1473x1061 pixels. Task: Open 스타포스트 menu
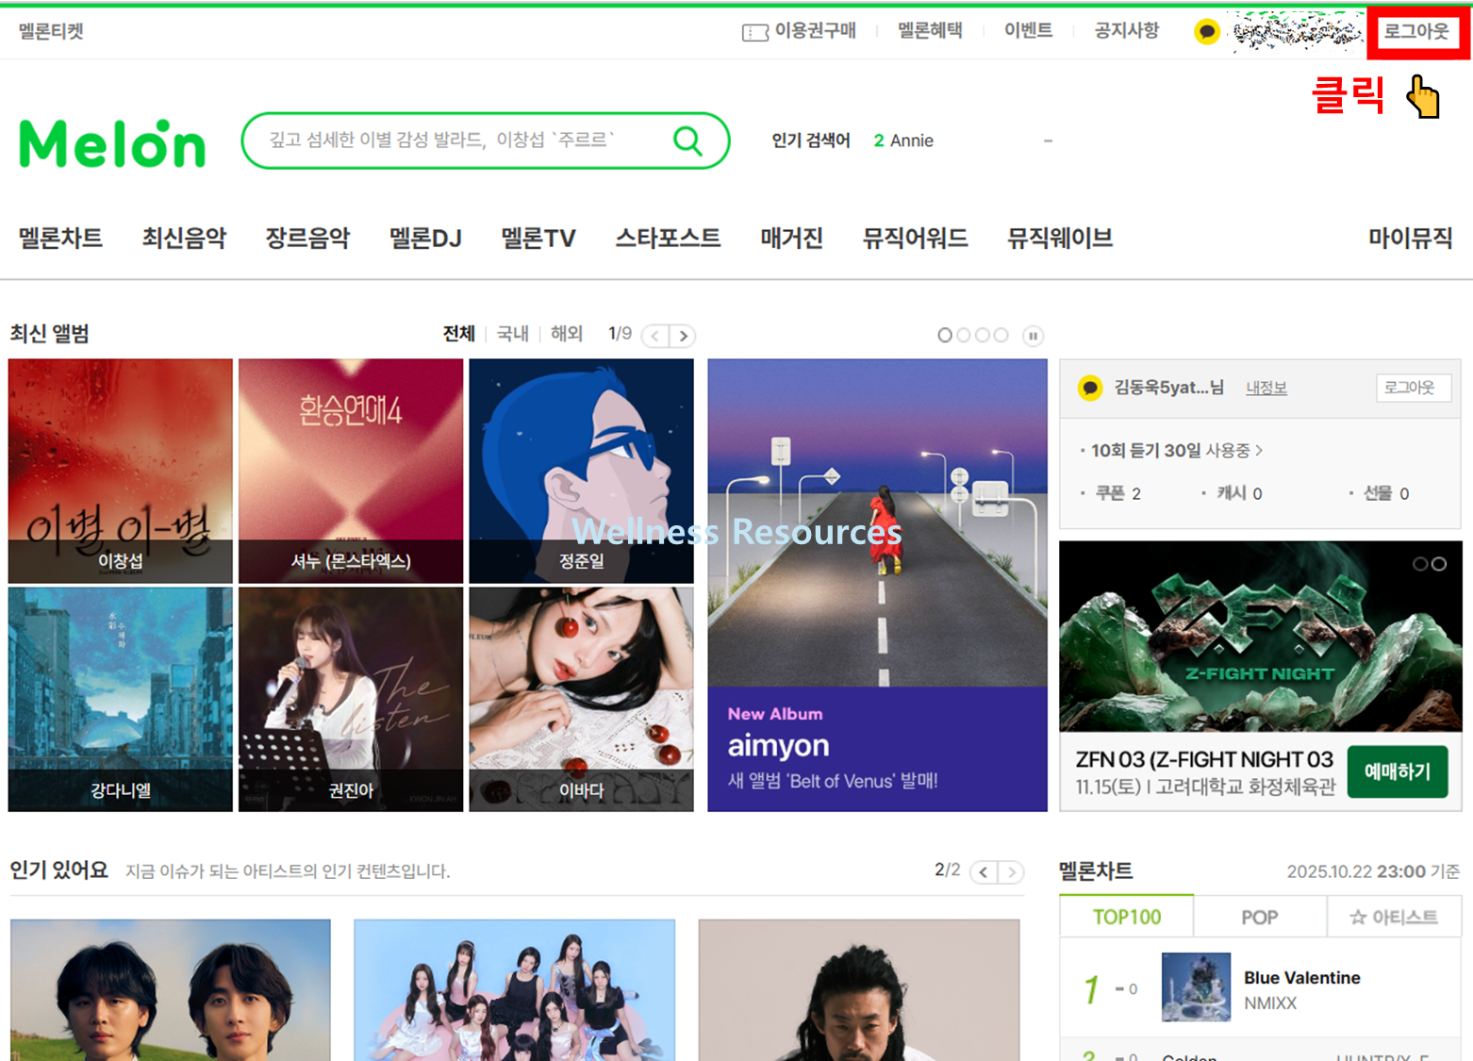(668, 239)
